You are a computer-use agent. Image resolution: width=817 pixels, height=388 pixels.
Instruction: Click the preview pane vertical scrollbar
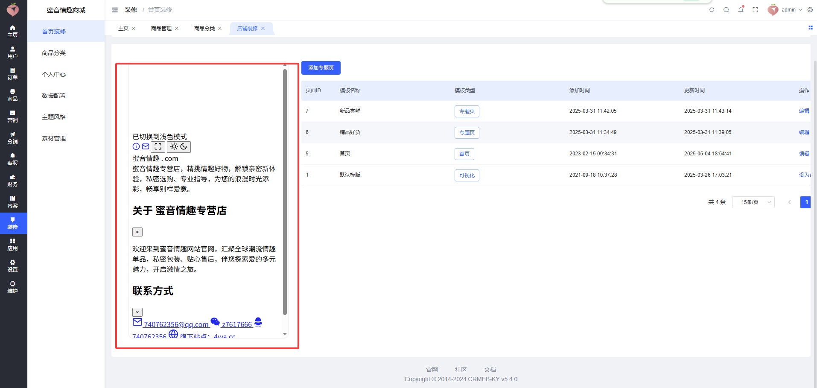(285, 192)
